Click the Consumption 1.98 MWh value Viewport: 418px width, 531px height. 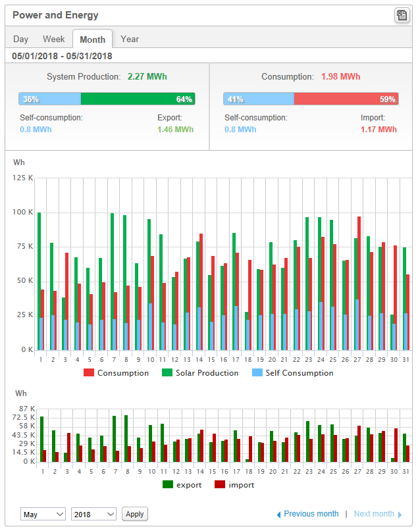[340, 76]
